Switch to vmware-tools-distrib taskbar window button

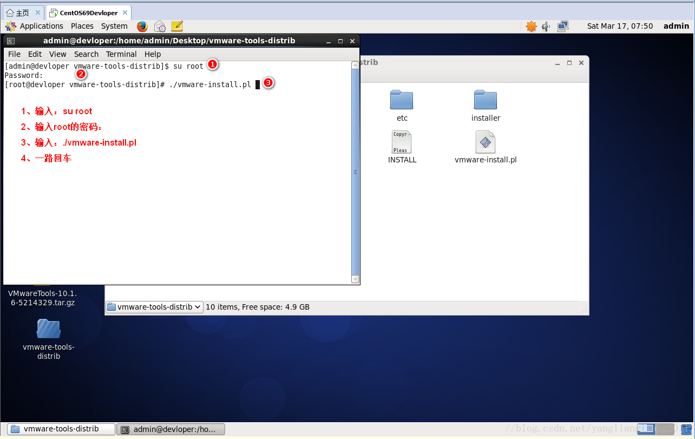click(x=61, y=429)
